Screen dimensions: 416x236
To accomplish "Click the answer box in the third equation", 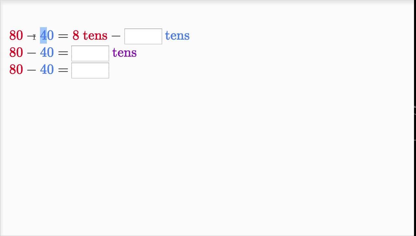I will point(90,70).
